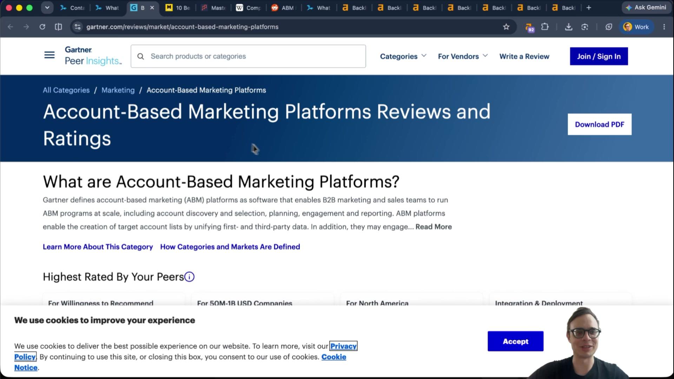Open the Extensions puzzle icon
The width and height of the screenshot is (674, 379).
point(545,27)
